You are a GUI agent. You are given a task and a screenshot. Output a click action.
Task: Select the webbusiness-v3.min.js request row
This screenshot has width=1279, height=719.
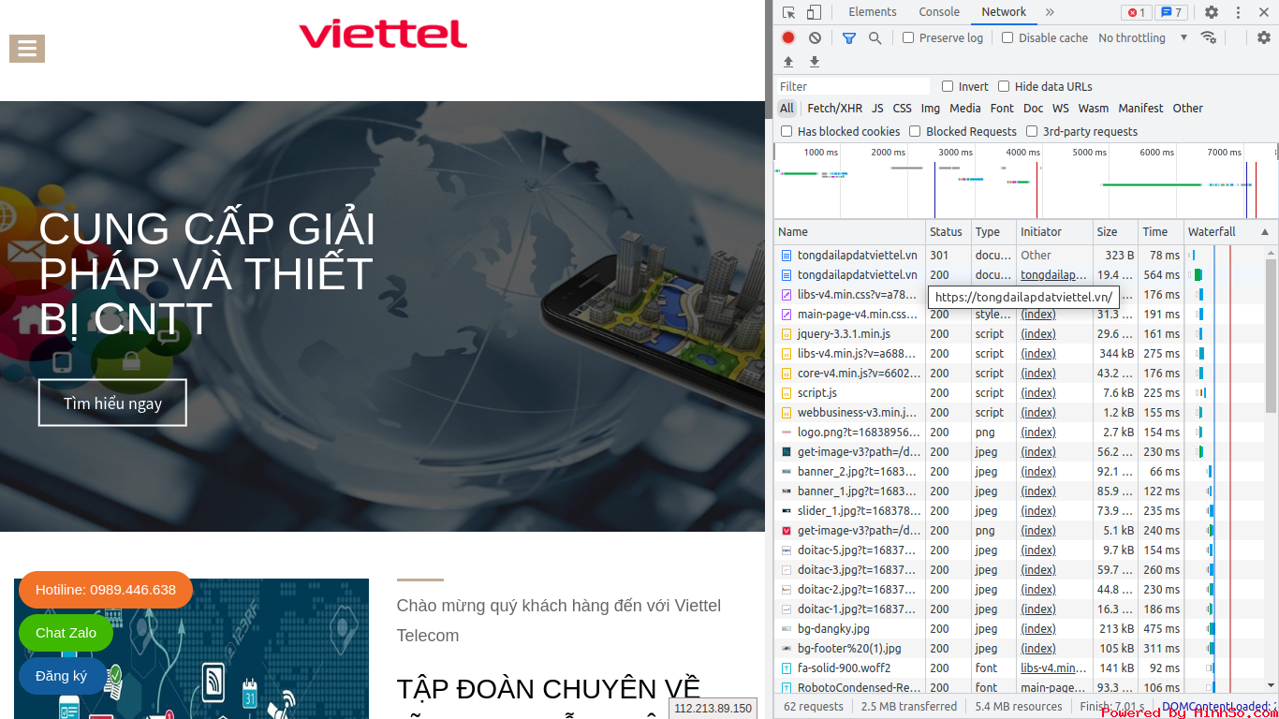1020,413
